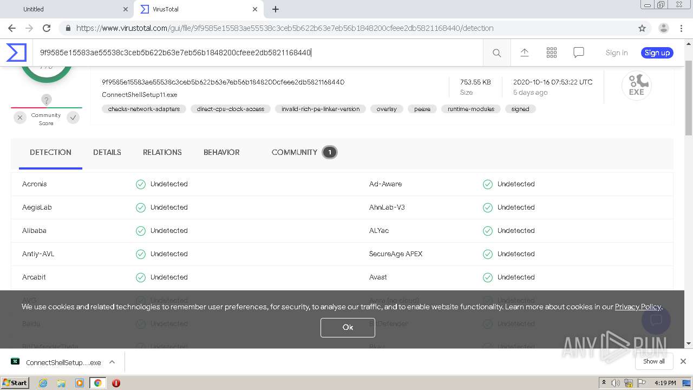Click the Antiy-AVL engine row label
Viewport: 693px width, 390px height.
click(x=38, y=254)
